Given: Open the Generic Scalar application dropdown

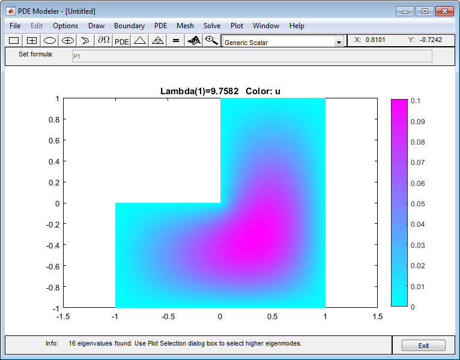Looking at the screenshot, I should click(x=283, y=42).
